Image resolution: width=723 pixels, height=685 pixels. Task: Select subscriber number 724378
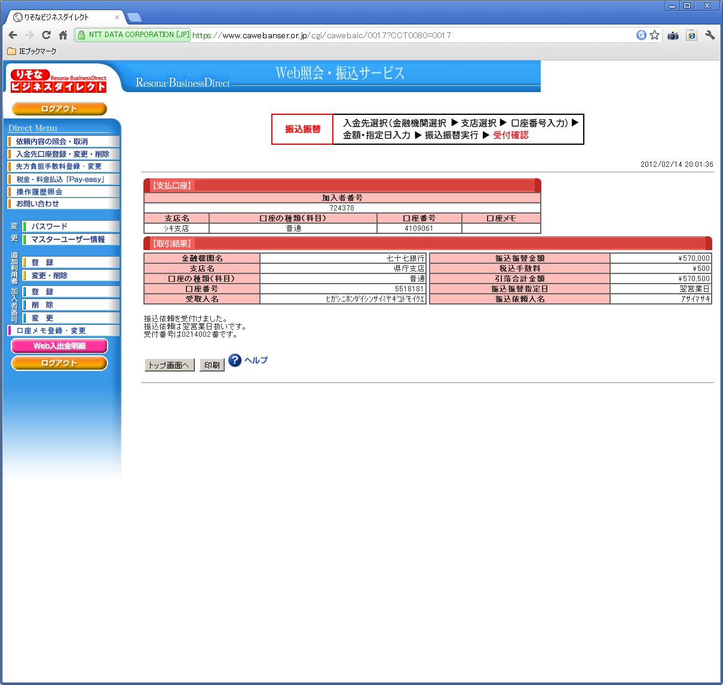click(342, 208)
